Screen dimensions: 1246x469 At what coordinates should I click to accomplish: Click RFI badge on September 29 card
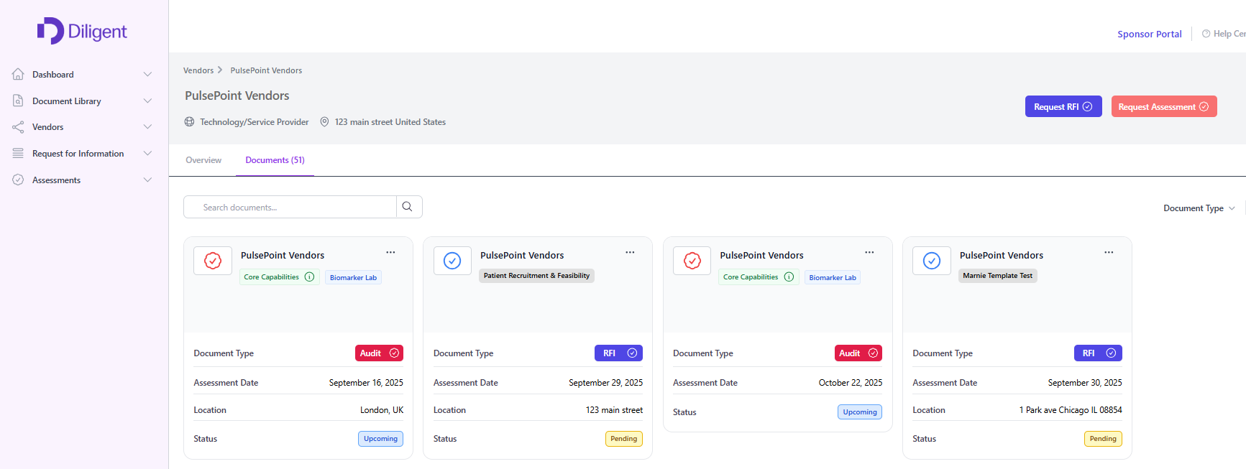point(618,353)
